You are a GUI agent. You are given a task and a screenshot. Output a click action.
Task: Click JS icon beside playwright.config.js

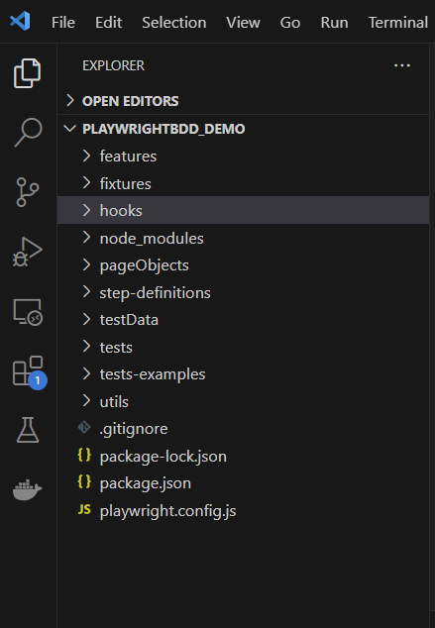click(84, 509)
